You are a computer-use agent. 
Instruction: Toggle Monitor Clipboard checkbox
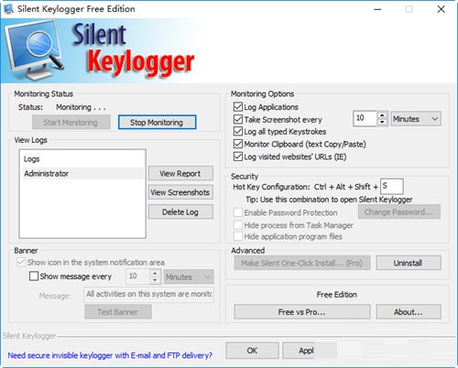238,144
